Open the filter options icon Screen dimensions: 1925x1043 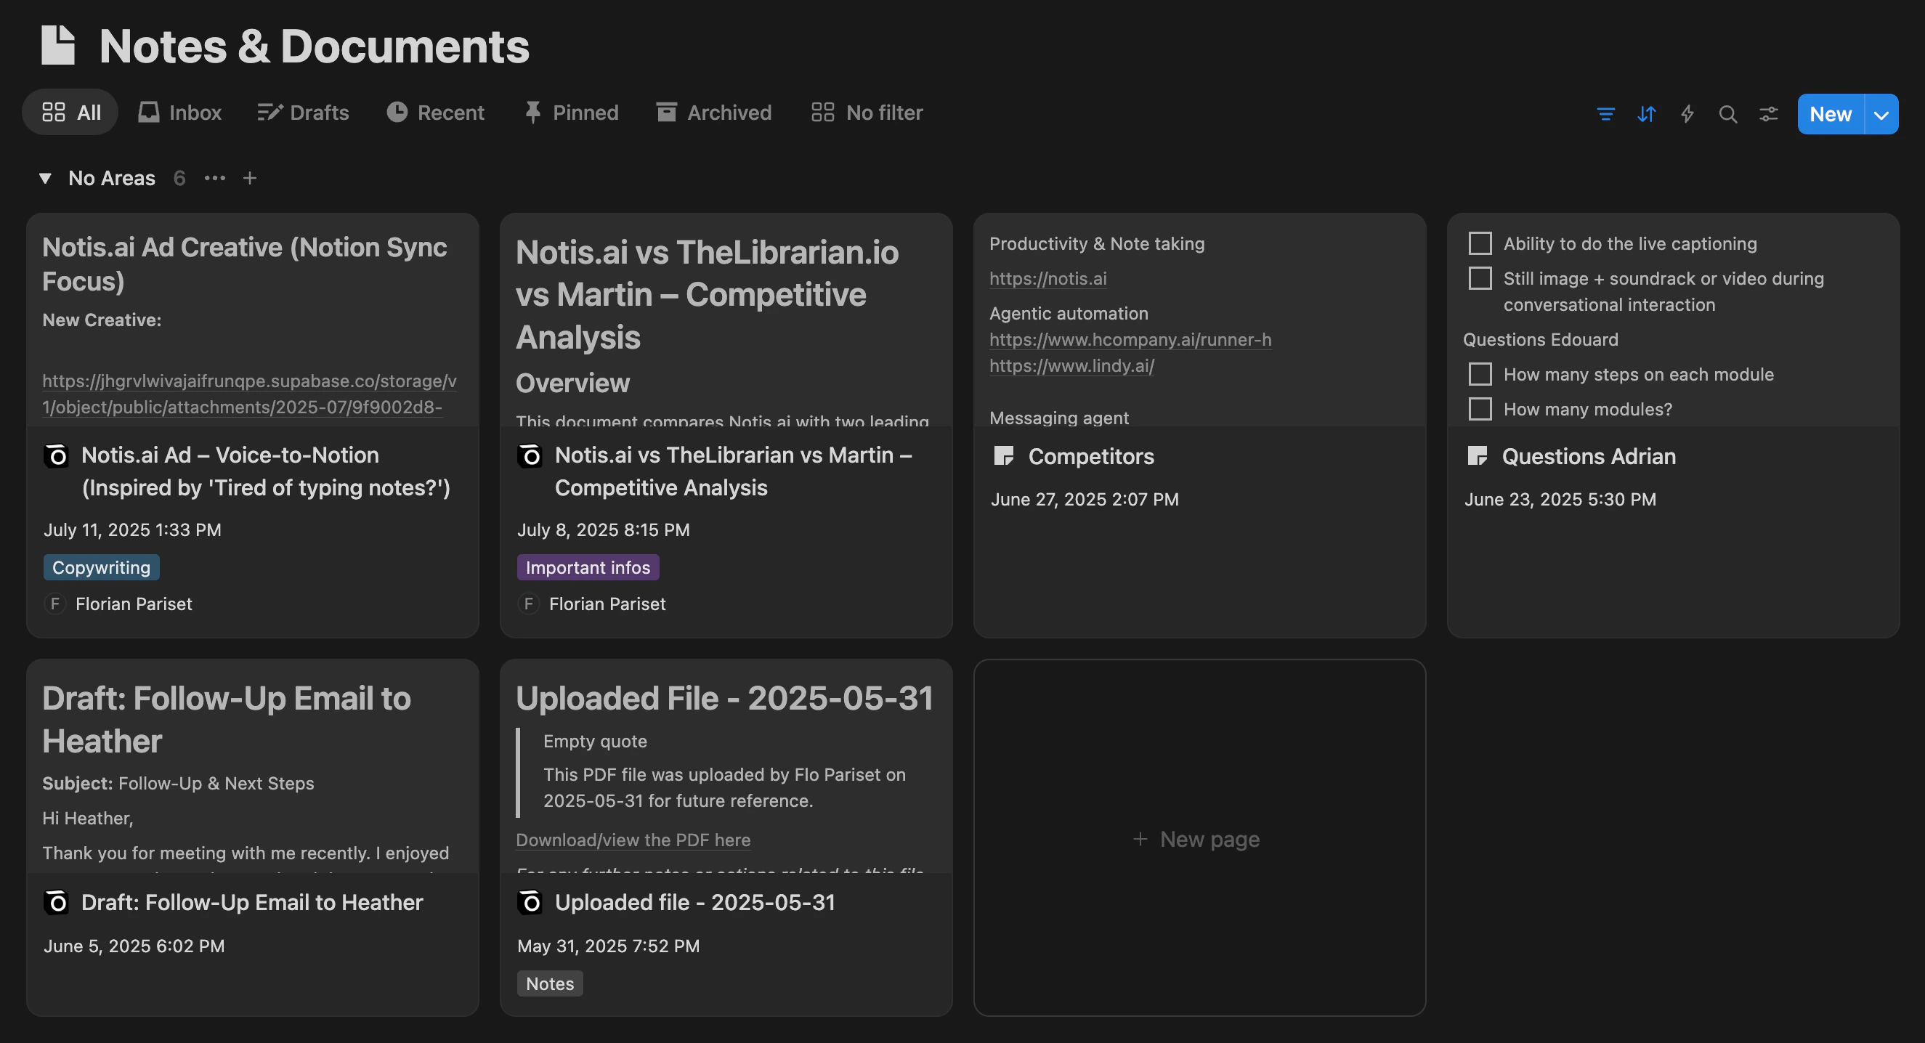(1606, 113)
